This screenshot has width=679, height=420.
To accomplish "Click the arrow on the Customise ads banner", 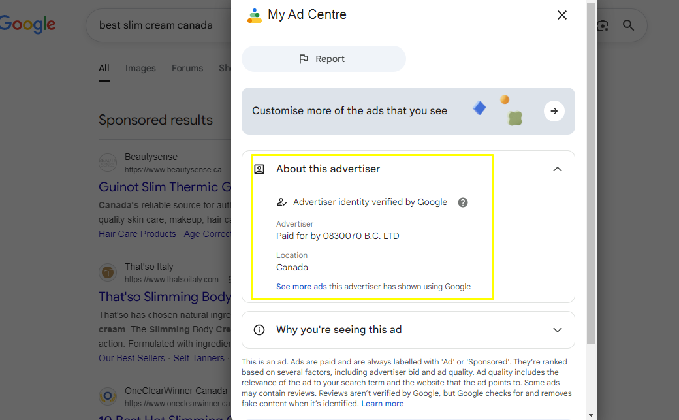I will (554, 111).
